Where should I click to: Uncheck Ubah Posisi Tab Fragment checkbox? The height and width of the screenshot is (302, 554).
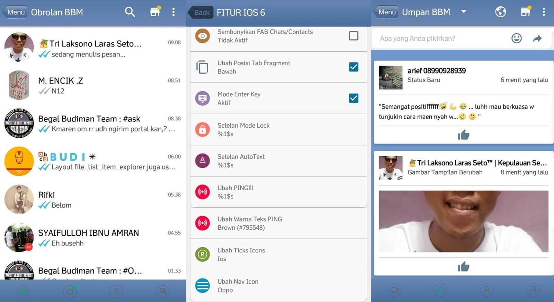click(x=354, y=67)
